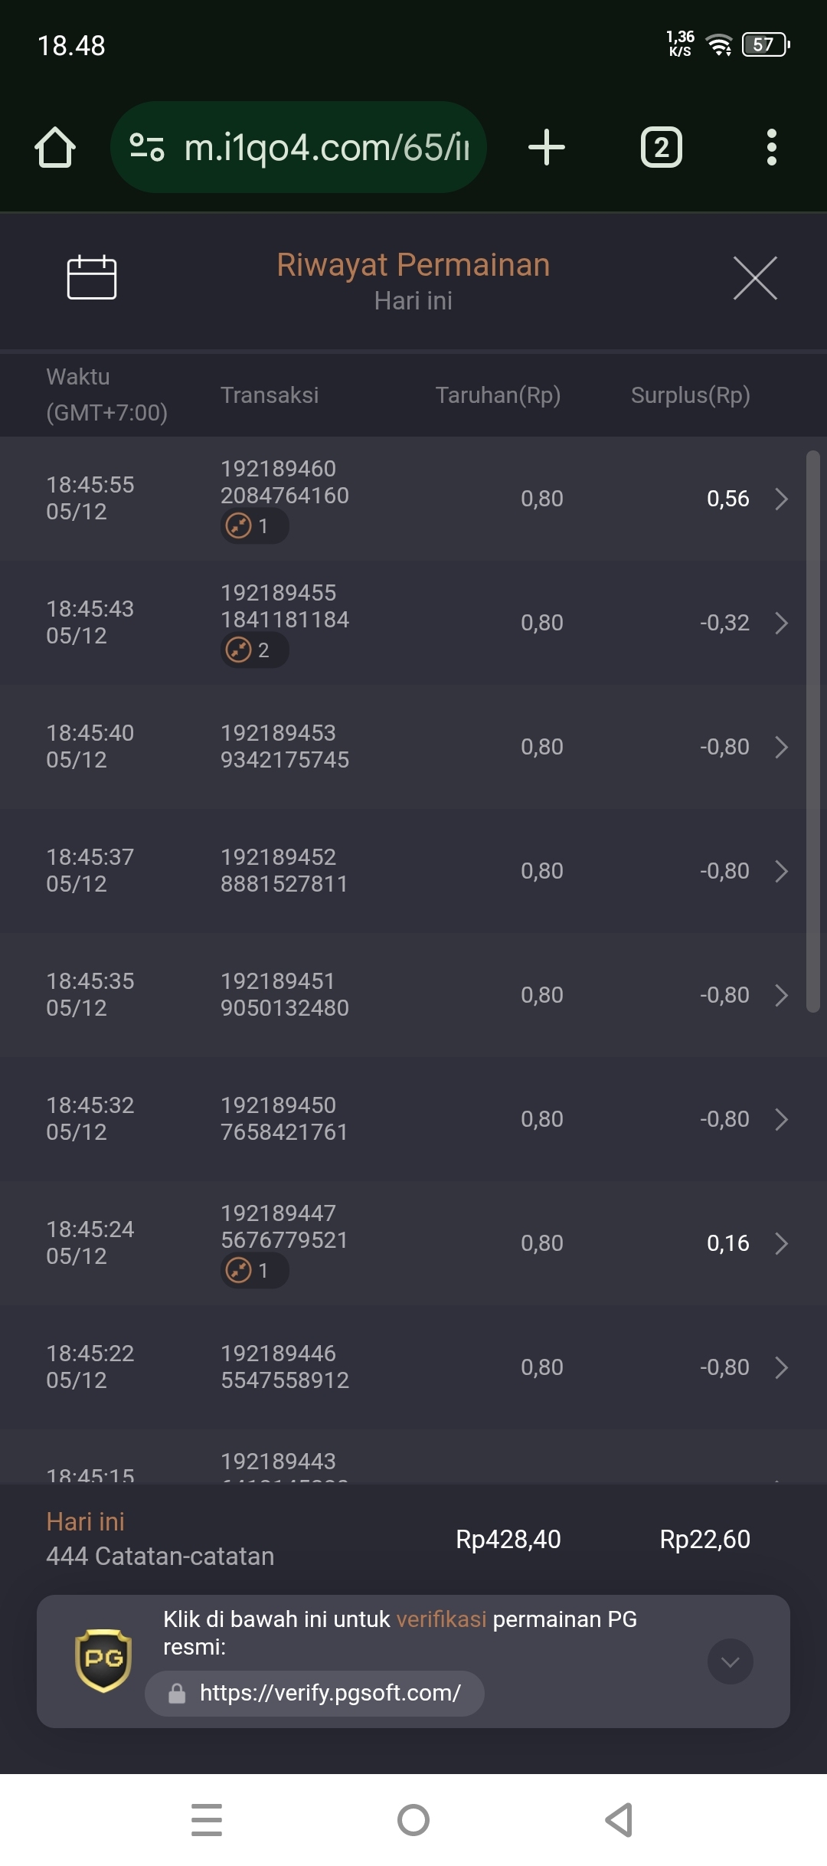Tap the browser home icon
This screenshot has width=827, height=1866.
[55, 147]
